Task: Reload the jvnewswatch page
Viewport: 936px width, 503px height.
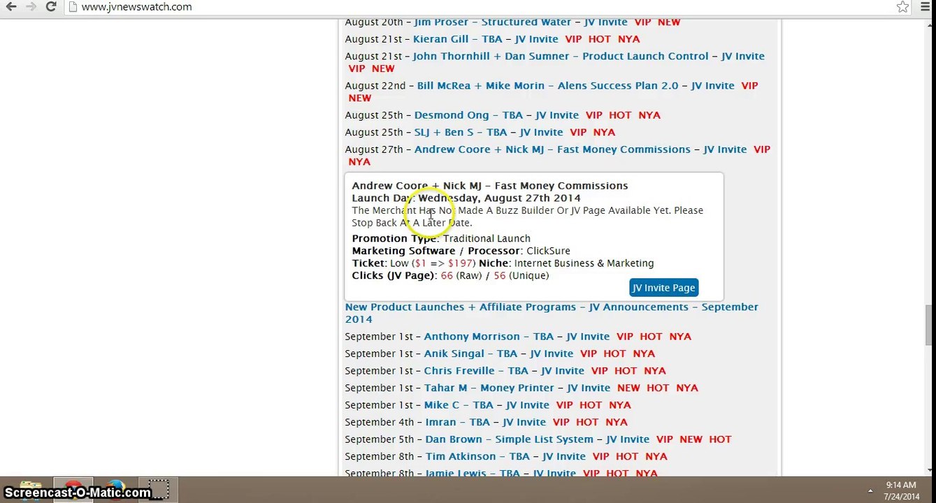Action: point(50,7)
